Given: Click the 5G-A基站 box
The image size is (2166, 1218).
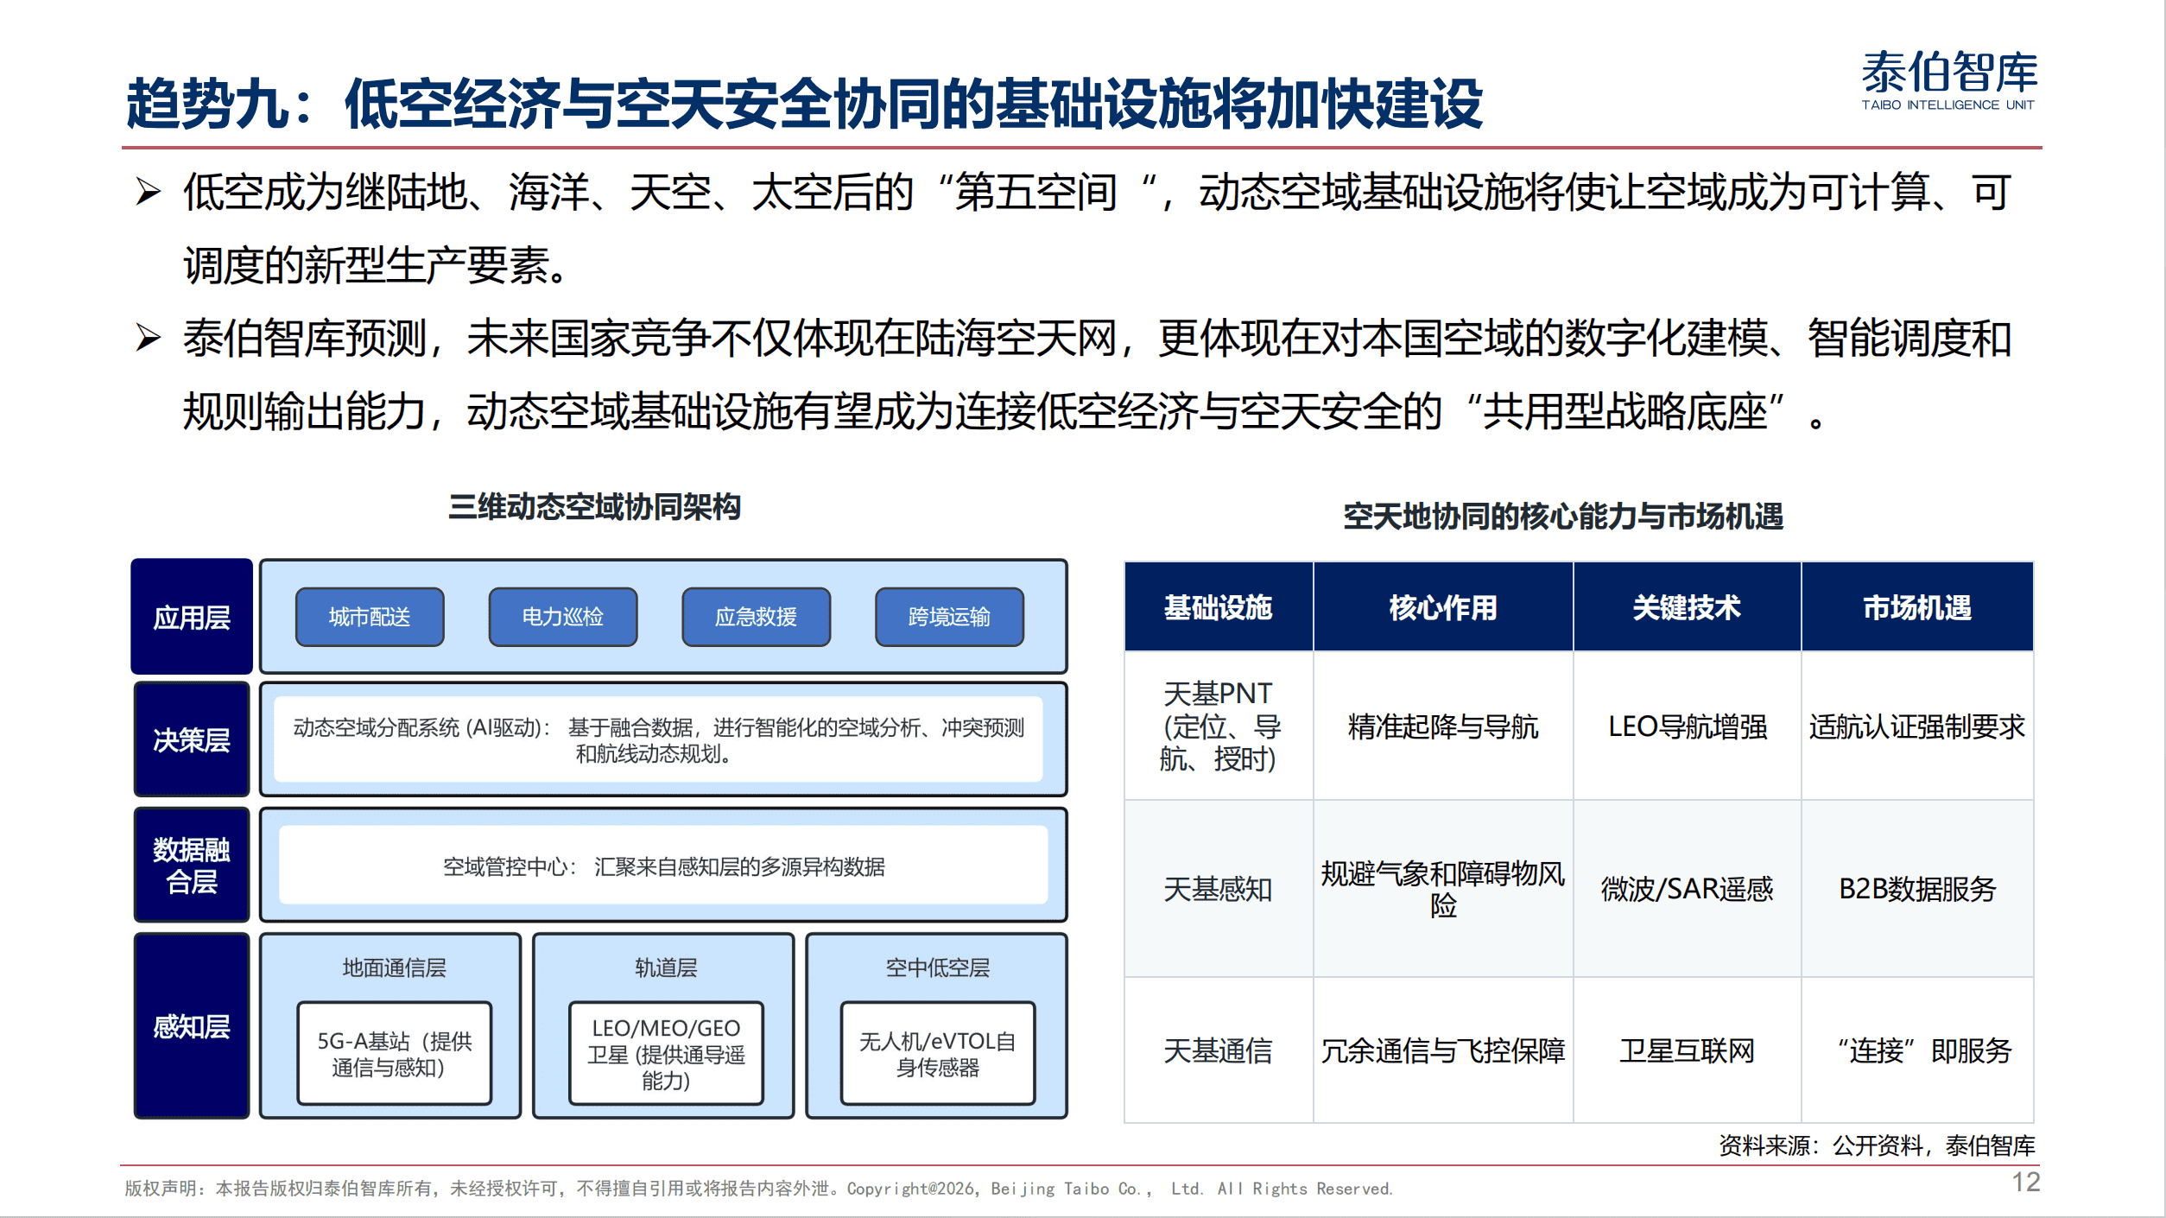Looking at the screenshot, I should (x=394, y=1053).
